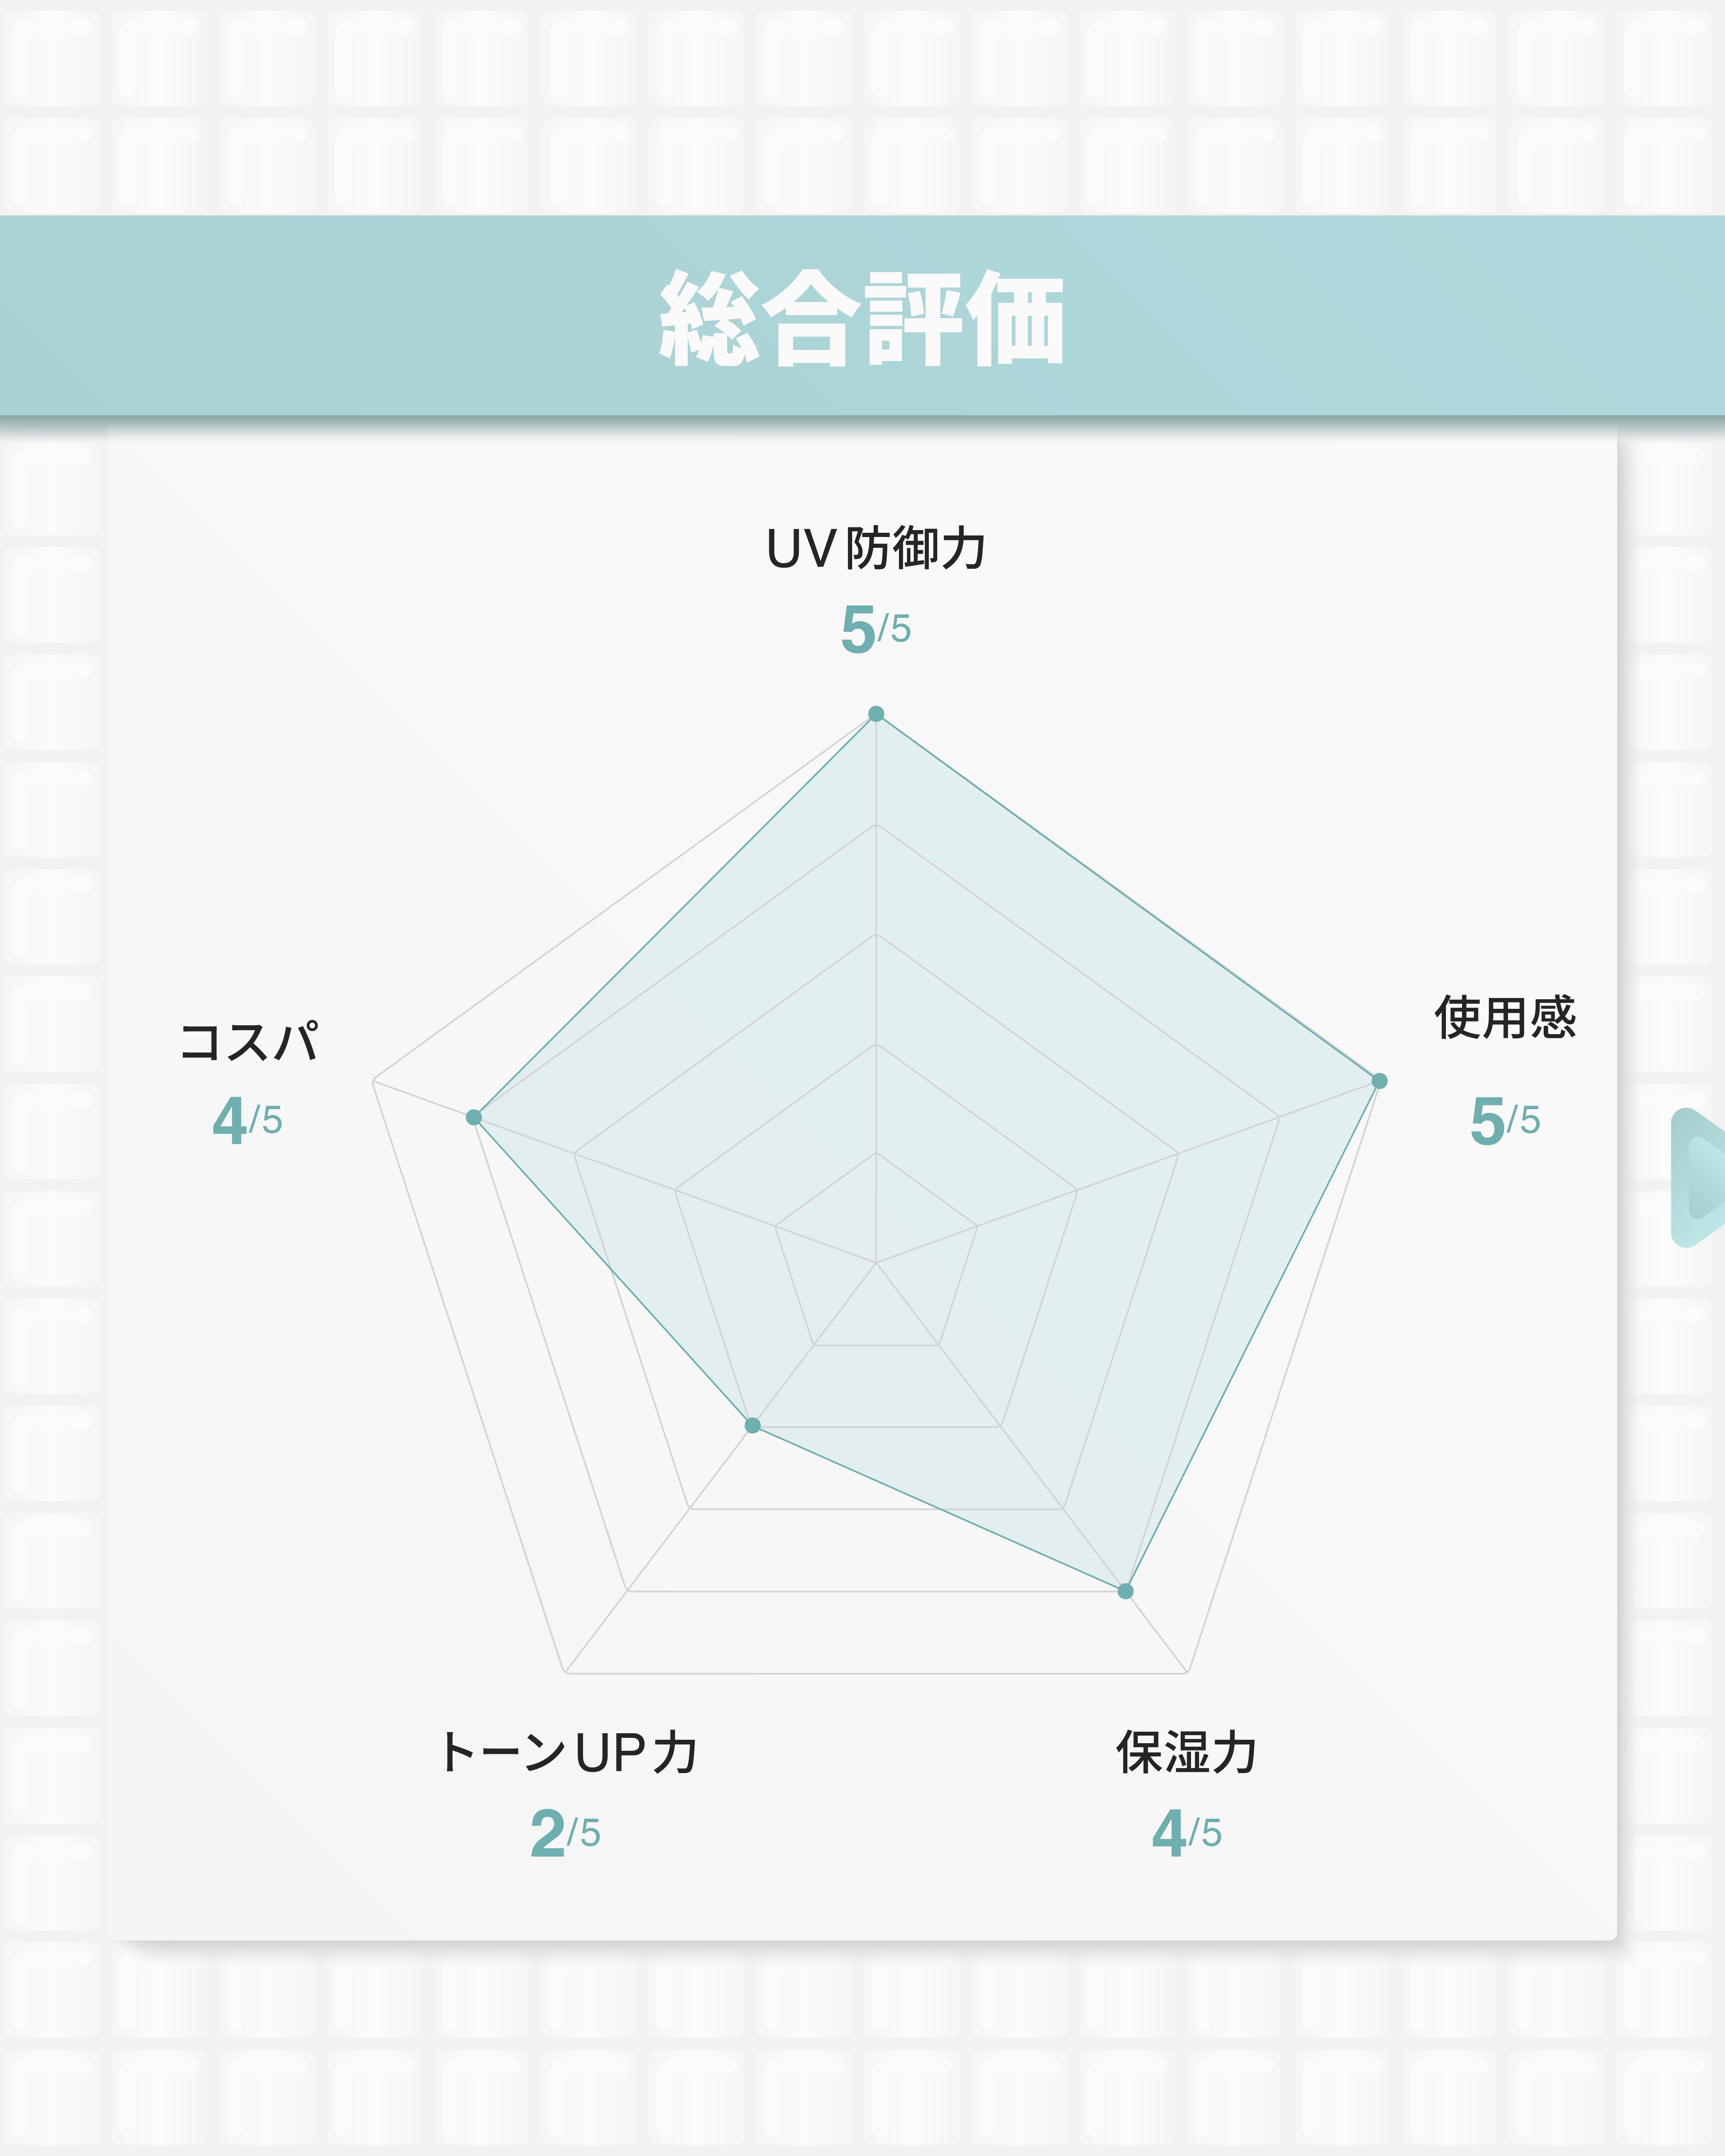This screenshot has width=1725, height=2156.
Task: Click the 使用感 data point on radar
Action: (1379, 1081)
